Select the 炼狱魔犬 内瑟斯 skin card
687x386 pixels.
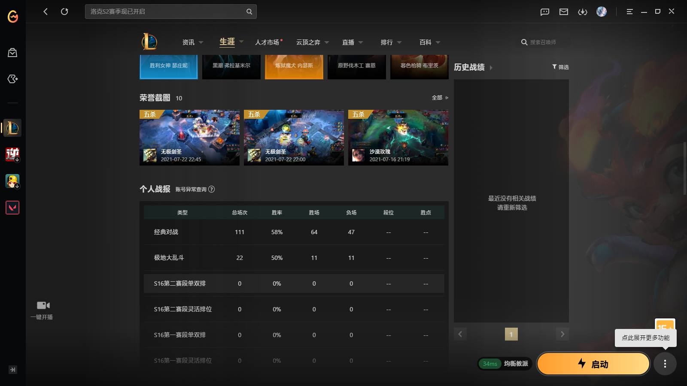click(294, 67)
